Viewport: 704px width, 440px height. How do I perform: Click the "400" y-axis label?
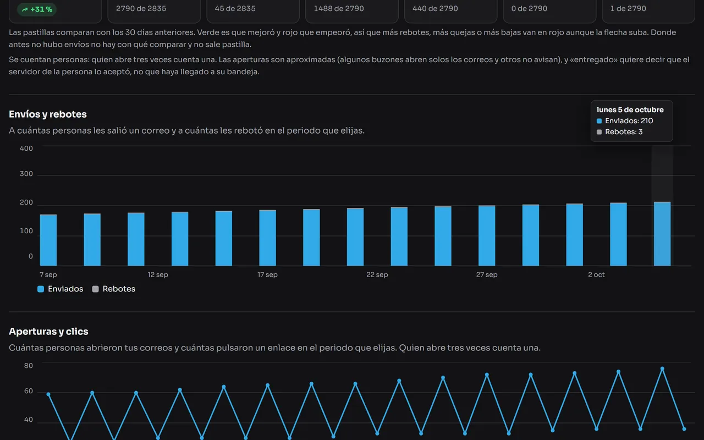coord(26,148)
